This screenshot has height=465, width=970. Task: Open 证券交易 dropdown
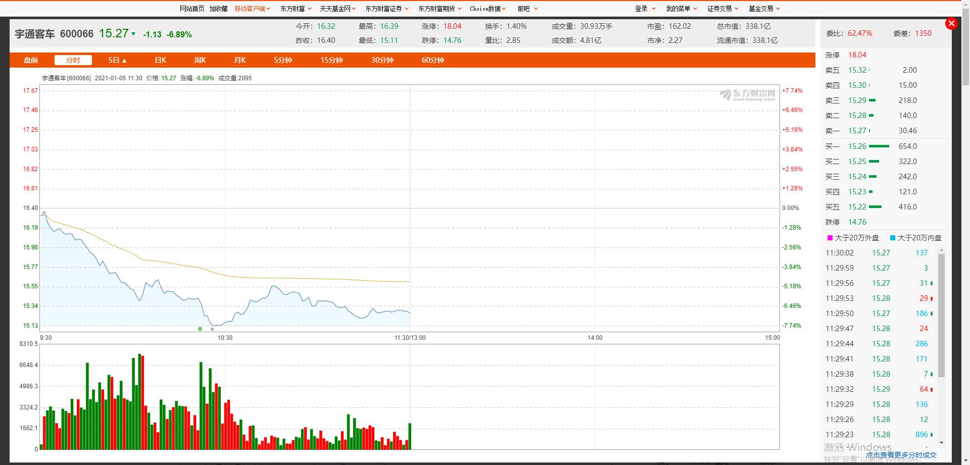tap(723, 9)
